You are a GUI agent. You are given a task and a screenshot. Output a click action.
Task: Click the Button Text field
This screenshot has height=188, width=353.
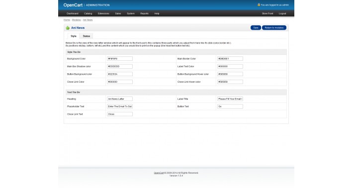coord(230,106)
